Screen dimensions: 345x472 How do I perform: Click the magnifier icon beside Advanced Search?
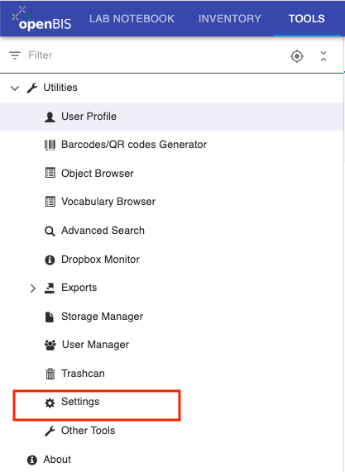tap(50, 231)
